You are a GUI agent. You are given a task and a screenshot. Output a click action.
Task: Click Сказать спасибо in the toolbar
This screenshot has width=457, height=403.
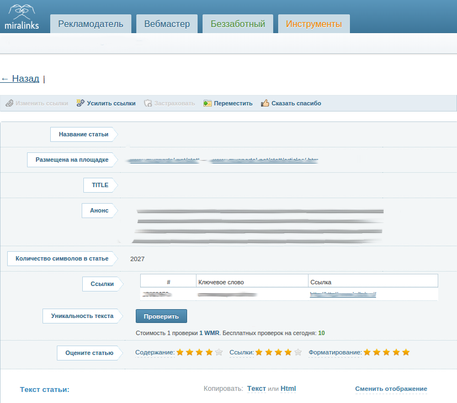296,103
